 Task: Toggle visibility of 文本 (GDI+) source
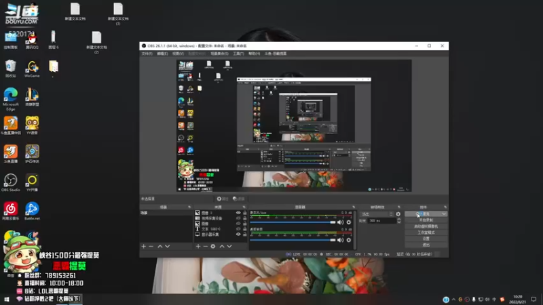click(238, 229)
